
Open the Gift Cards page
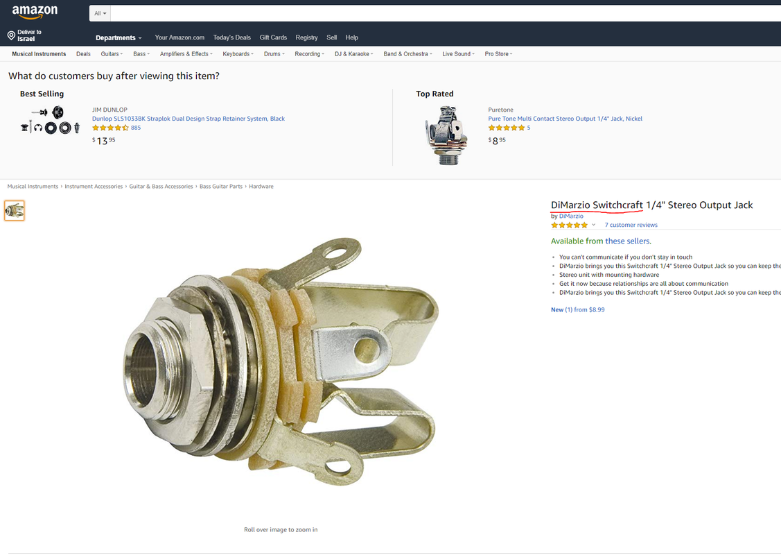273,37
